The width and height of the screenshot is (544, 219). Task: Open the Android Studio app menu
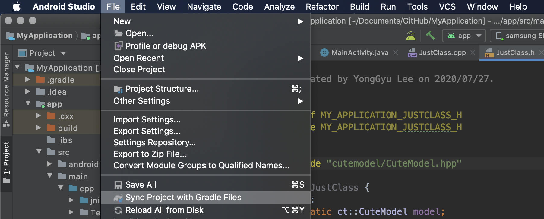pyautogui.click(x=64, y=7)
